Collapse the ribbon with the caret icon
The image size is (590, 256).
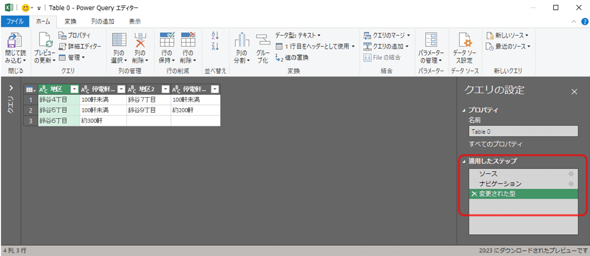click(574, 22)
